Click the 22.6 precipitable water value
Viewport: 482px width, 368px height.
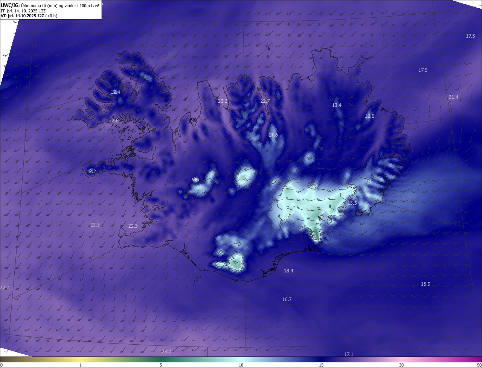tap(114, 121)
